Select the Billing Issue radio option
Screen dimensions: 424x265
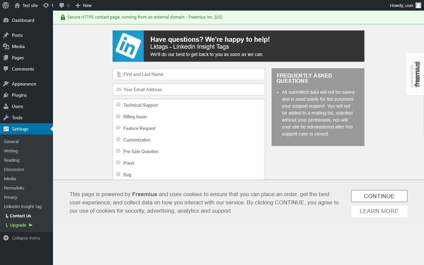click(118, 116)
